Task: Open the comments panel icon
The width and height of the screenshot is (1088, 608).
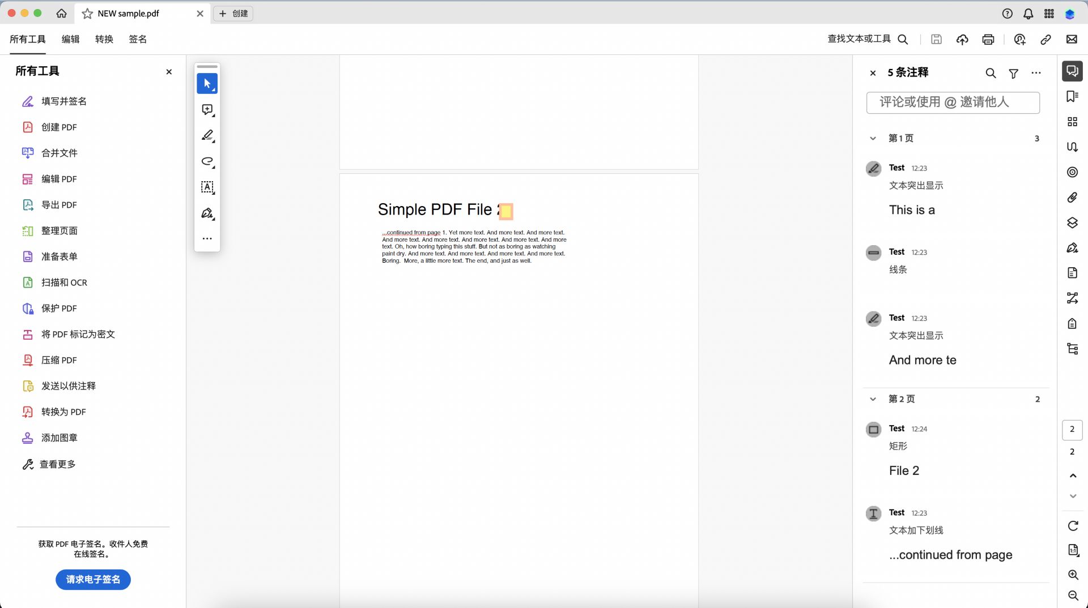Action: (1072, 71)
